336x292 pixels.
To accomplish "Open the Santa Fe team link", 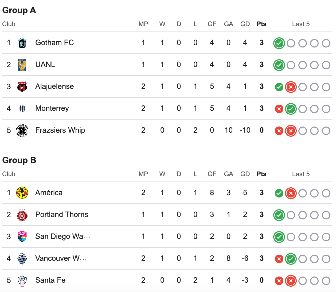I will tap(50, 280).
